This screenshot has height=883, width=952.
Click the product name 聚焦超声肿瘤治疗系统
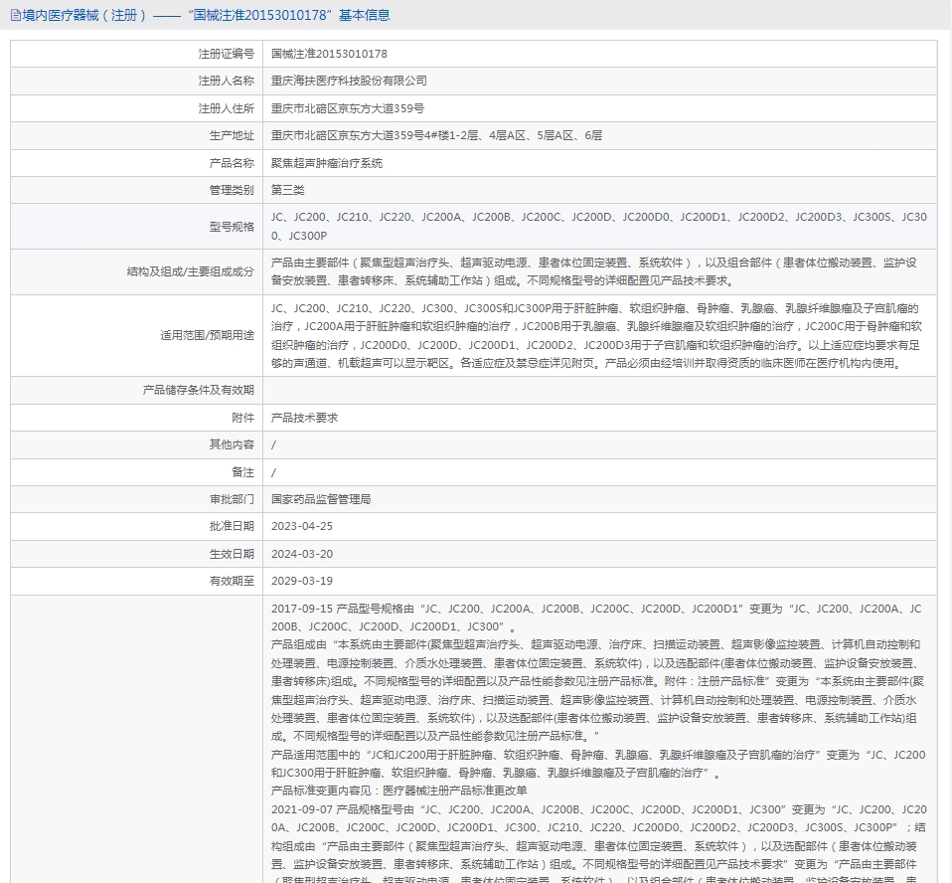click(327, 163)
